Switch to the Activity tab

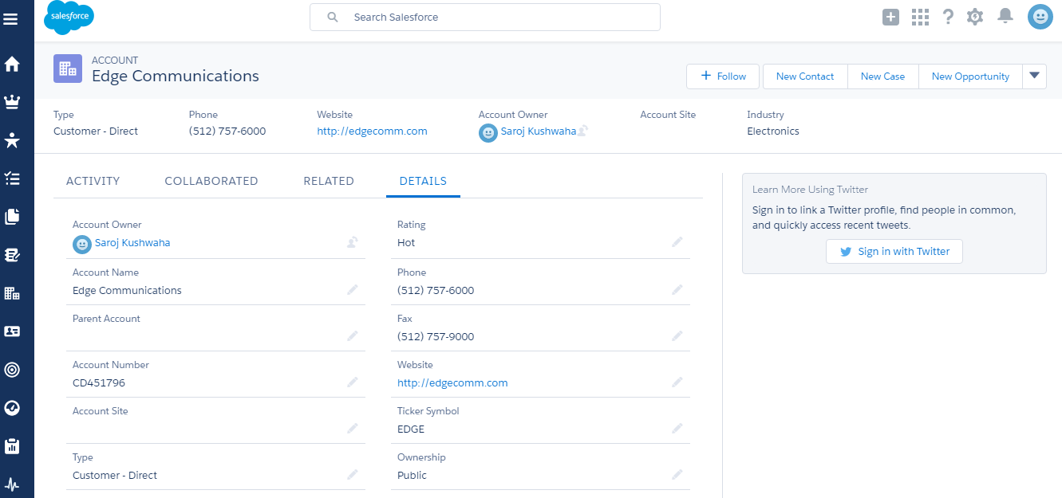point(93,181)
